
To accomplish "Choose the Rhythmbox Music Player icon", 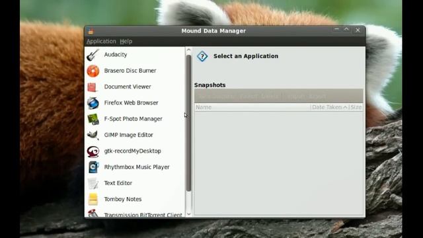I will (93, 167).
